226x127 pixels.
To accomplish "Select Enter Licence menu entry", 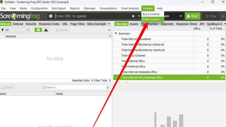I will tap(152, 19).
